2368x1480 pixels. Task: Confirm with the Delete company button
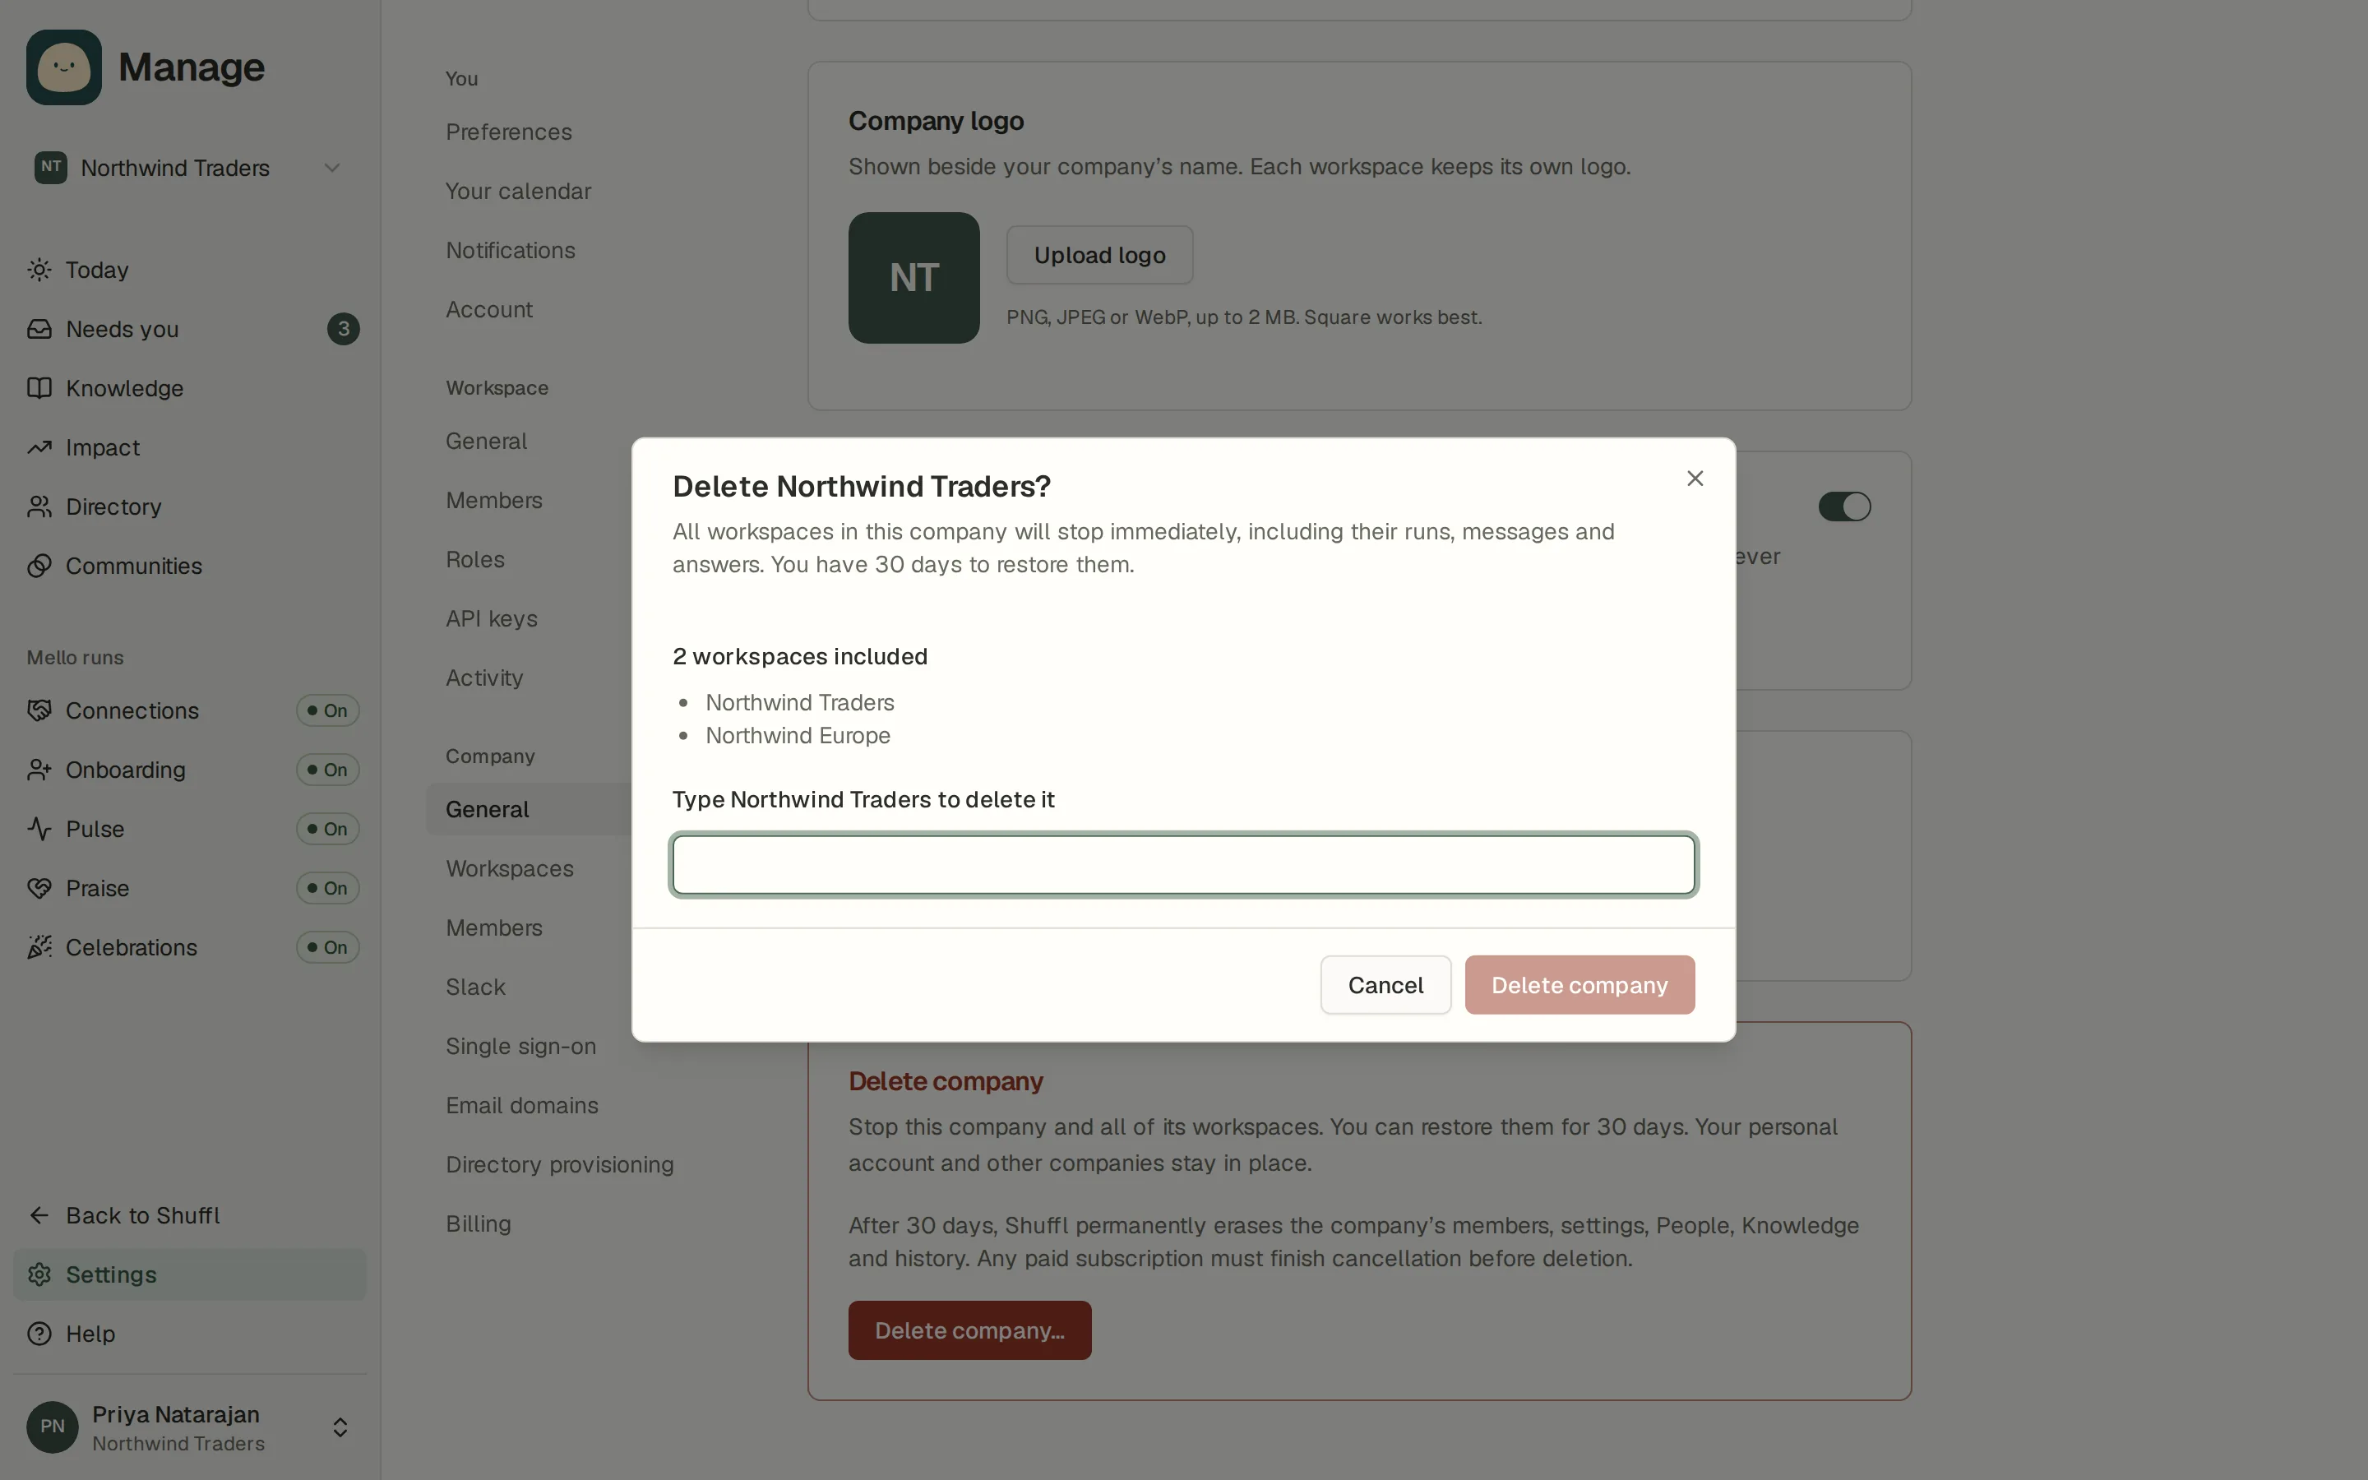1579,985
